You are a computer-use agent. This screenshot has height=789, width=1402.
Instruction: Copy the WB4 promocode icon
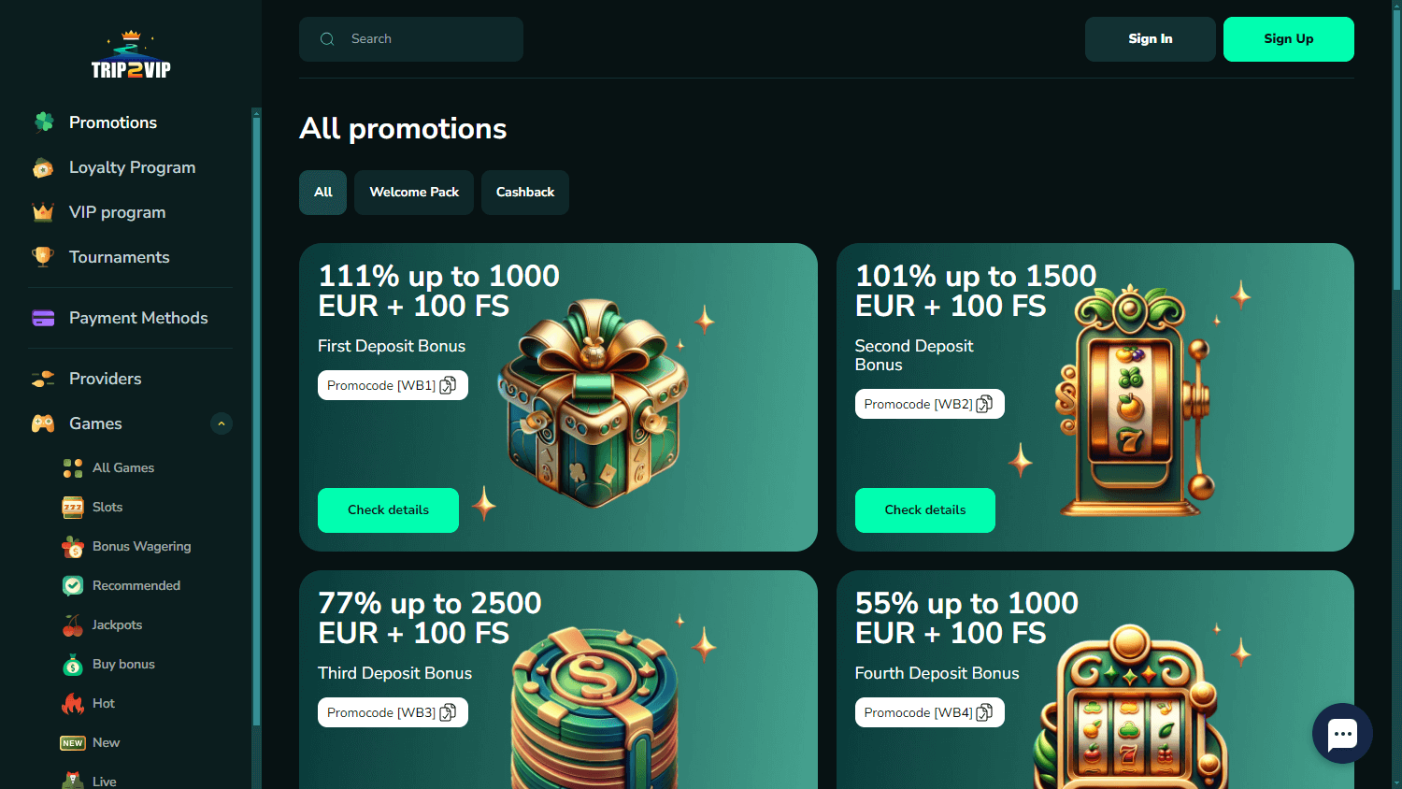tap(984, 712)
